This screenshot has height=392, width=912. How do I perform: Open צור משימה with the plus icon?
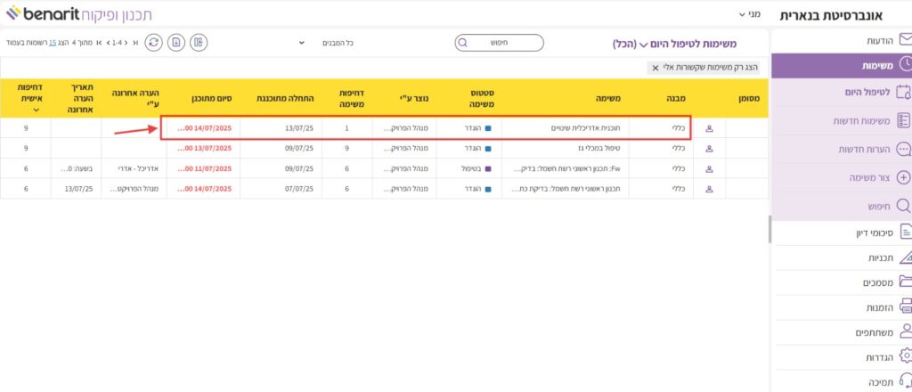pos(904,177)
